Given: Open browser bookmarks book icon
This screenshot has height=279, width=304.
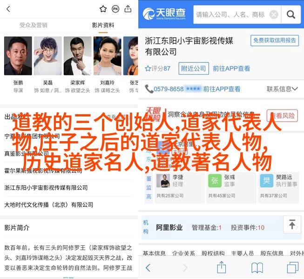Looking at the screenshot, I should [x=257, y=267].
